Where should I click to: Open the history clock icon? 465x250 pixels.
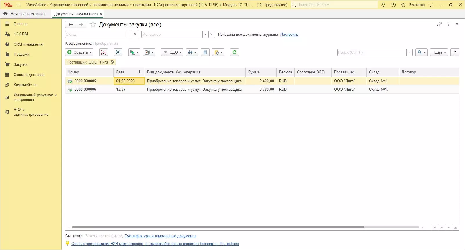[x=393, y=5]
